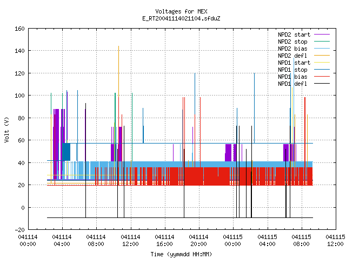346x259 pixels.
Task: Click the x-axis label 041115 12:00
Action: (x=335, y=241)
